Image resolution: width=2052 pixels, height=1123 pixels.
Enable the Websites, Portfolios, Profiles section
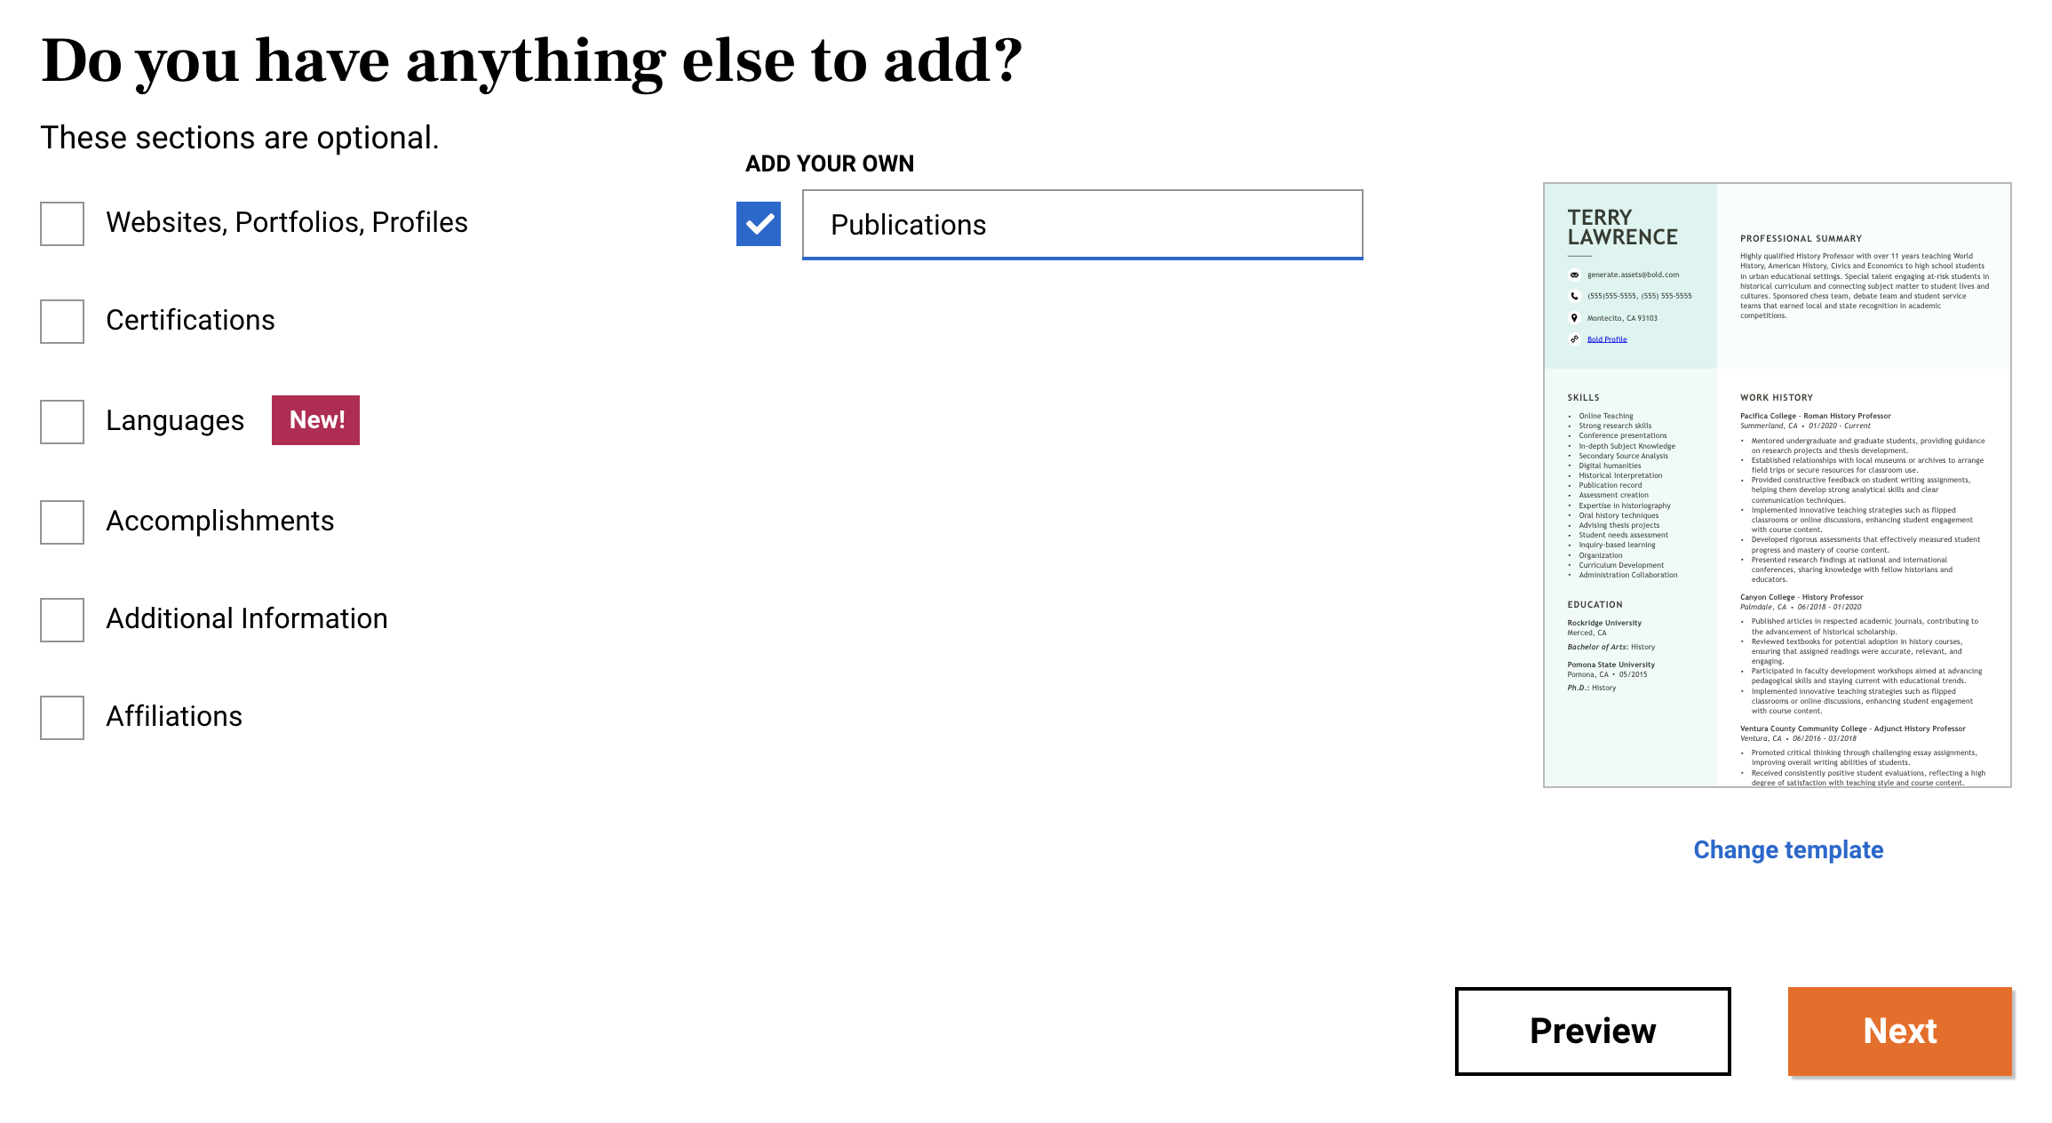pyautogui.click(x=60, y=224)
